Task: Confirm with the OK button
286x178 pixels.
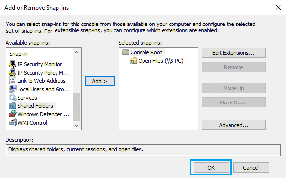Action: (211, 167)
